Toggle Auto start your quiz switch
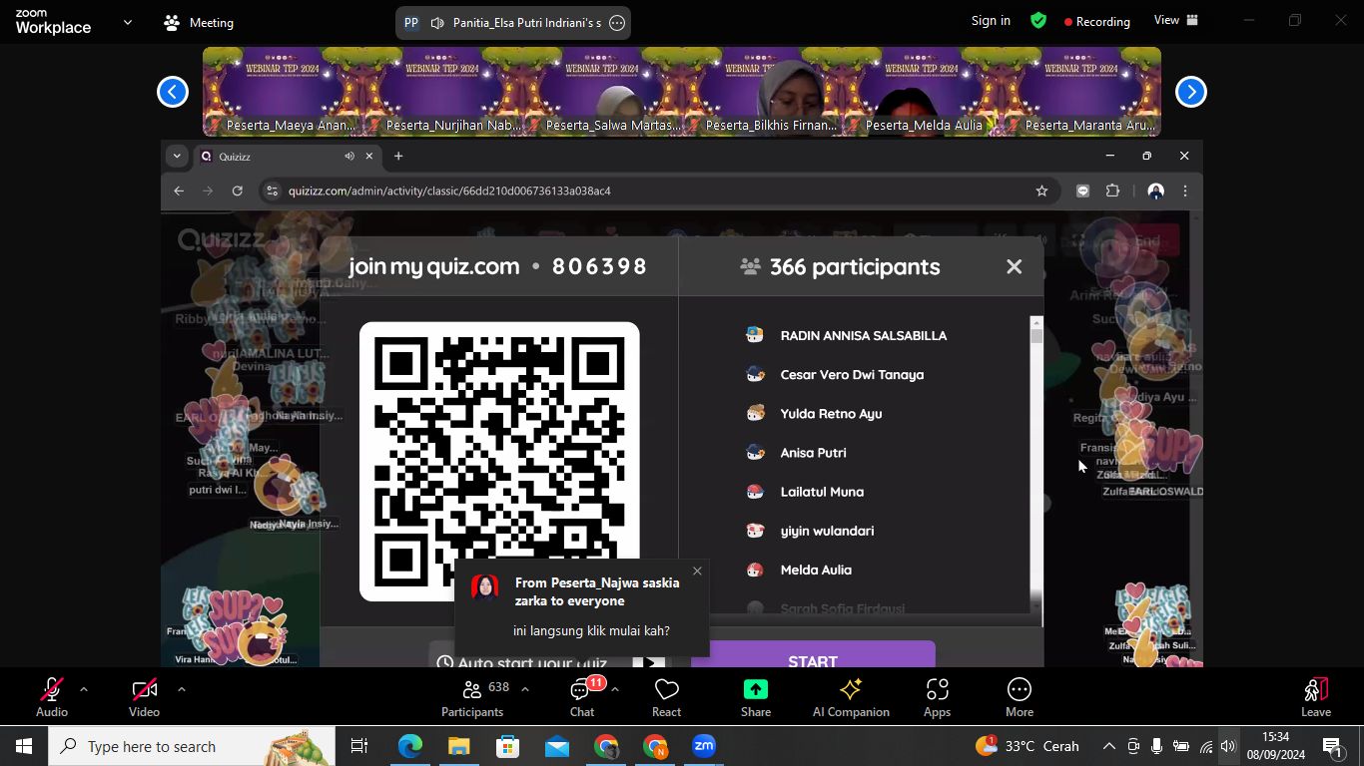This screenshot has width=1364, height=766. pyautogui.click(x=649, y=661)
